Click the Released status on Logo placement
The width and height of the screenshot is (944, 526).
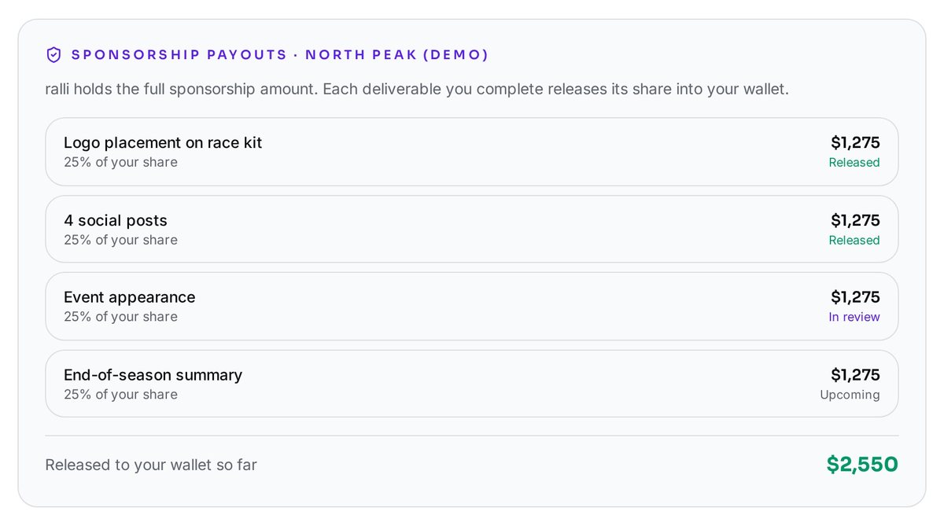pyautogui.click(x=854, y=163)
